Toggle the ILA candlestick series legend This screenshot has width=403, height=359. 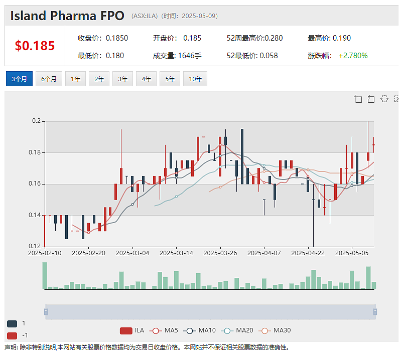pyautogui.click(x=132, y=330)
